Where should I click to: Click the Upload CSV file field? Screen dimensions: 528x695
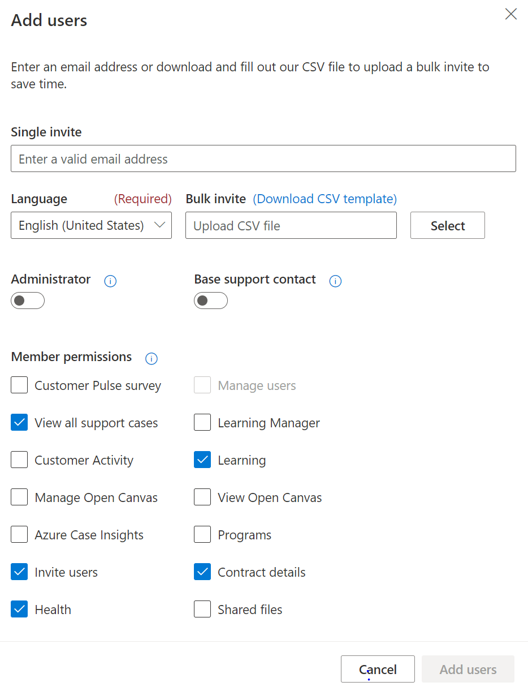pos(291,225)
